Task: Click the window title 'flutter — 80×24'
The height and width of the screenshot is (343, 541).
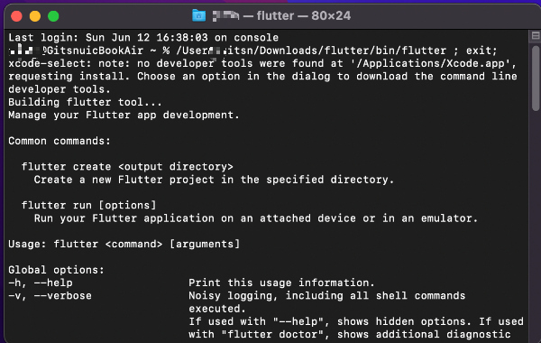Action: [304, 15]
